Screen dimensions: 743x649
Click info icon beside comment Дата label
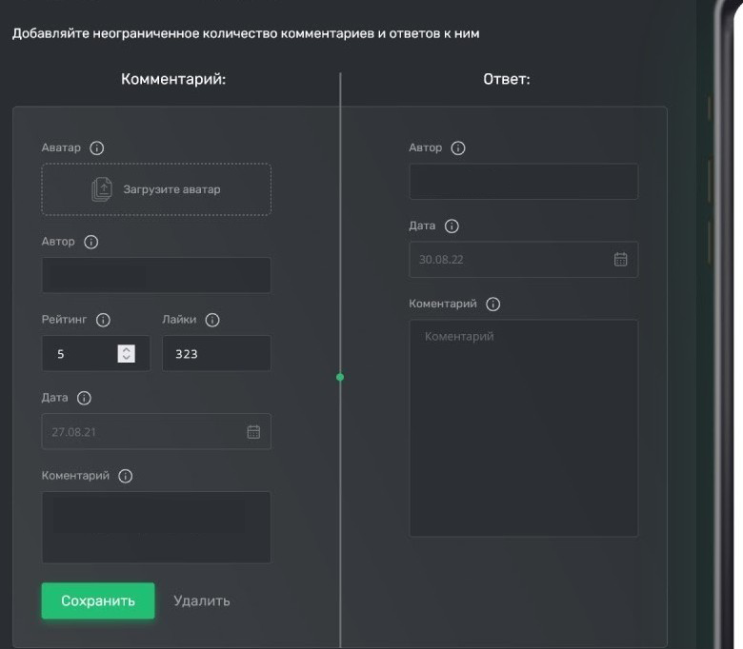[x=84, y=398]
